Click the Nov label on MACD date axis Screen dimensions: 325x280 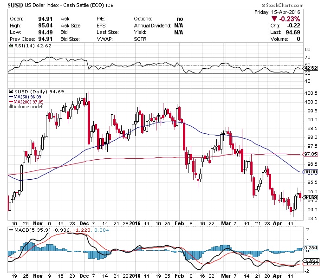click(38, 276)
